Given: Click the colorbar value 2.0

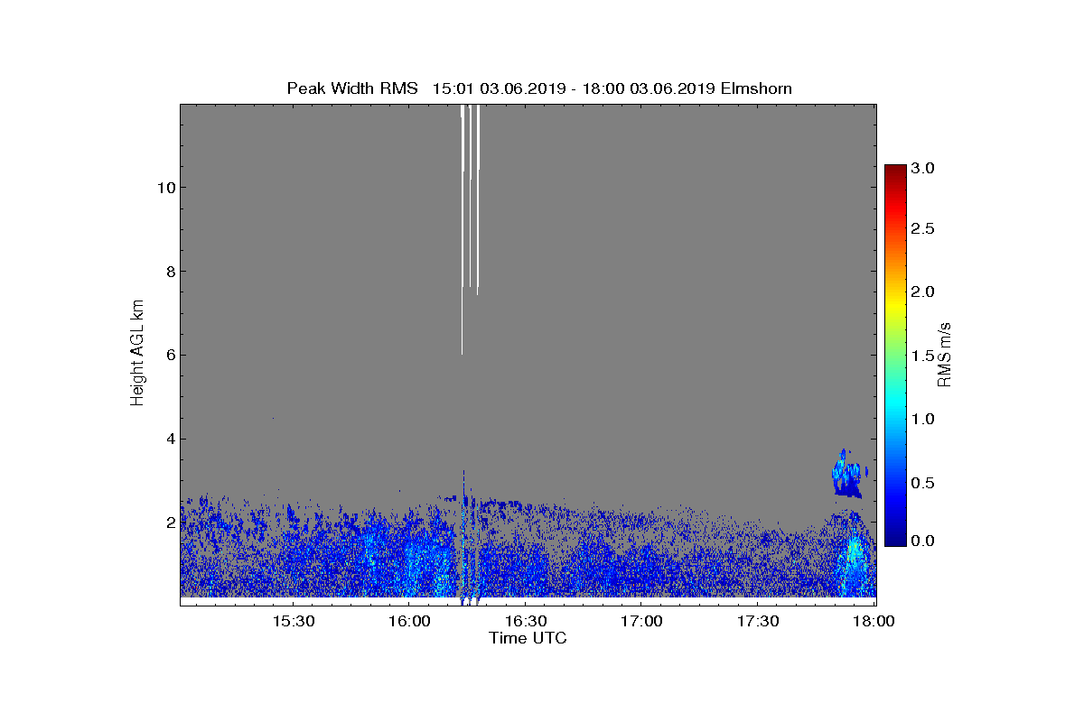Looking at the screenshot, I should pyautogui.click(x=922, y=292).
